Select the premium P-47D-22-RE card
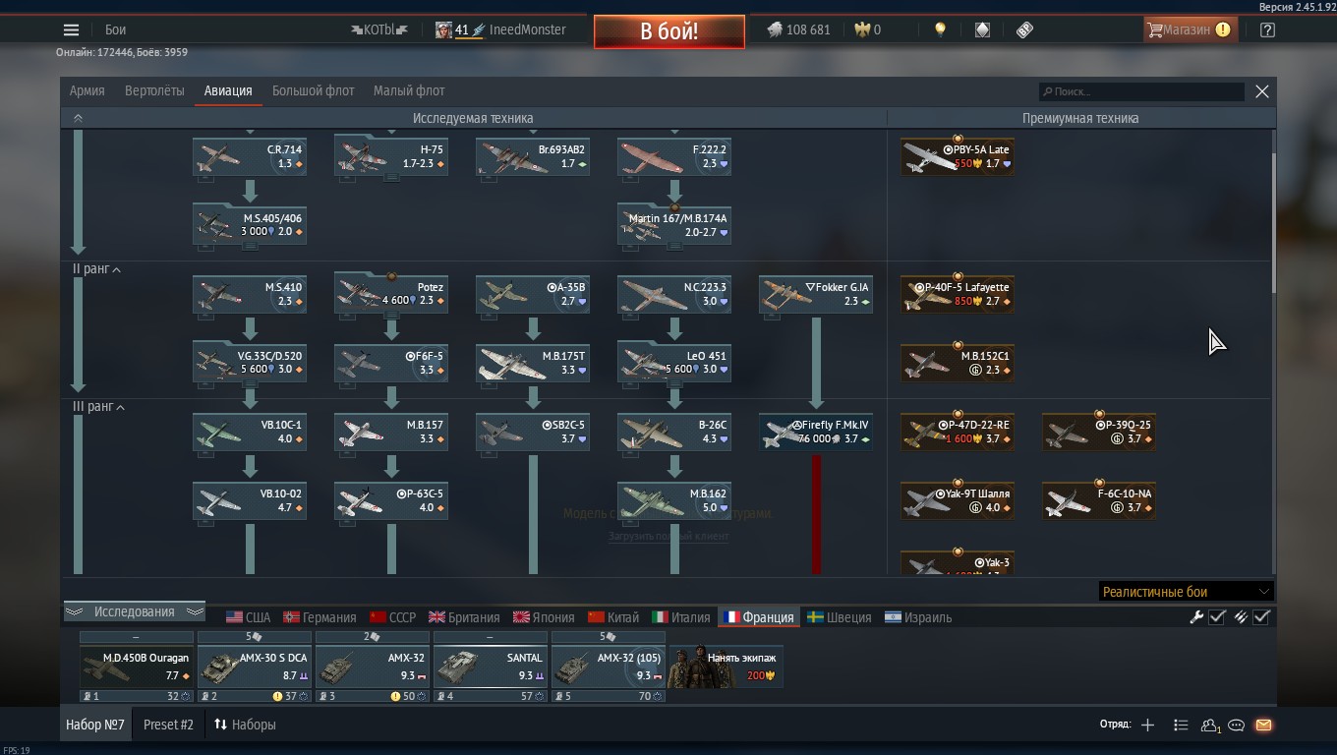This screenshot has width=1337, height=755. tap(958, 433)
